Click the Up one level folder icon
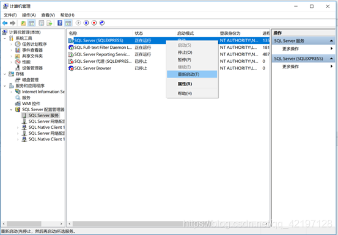This screenshot has height=235, width=338. [x=23, y=23]
